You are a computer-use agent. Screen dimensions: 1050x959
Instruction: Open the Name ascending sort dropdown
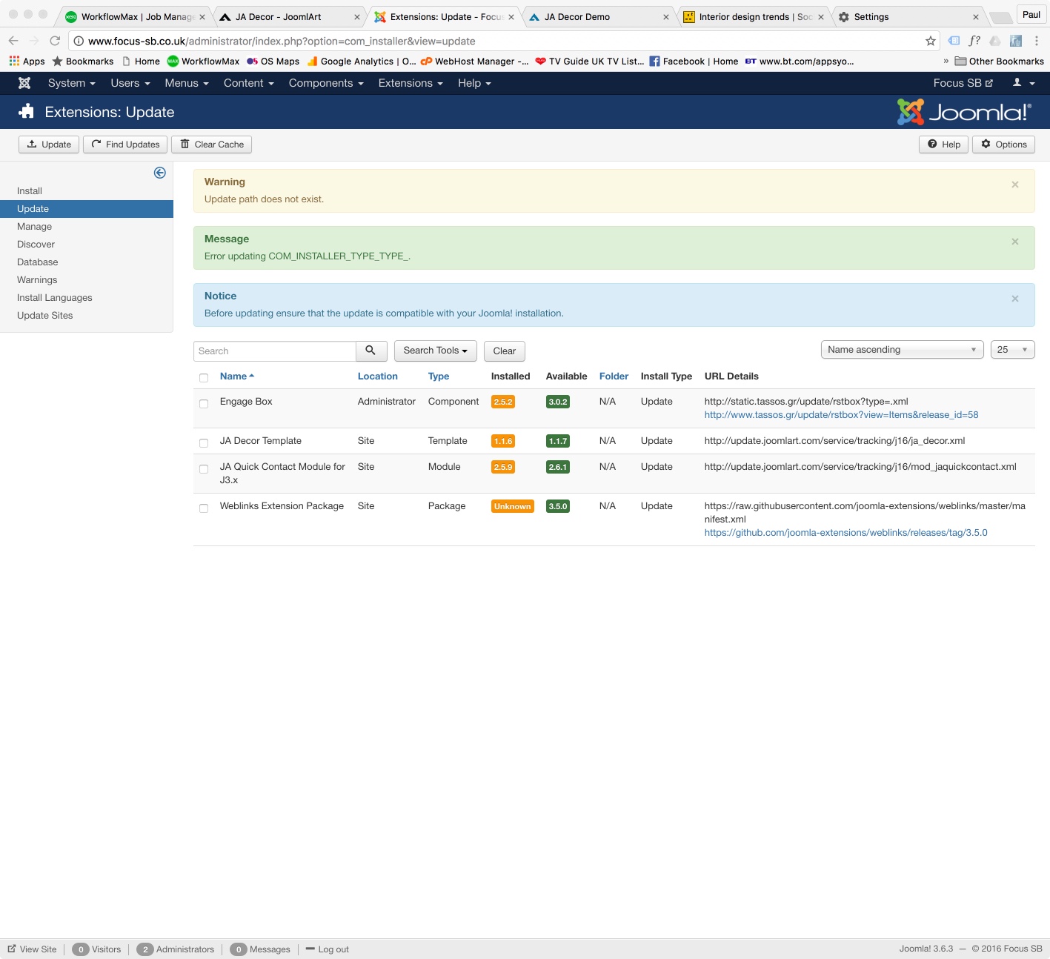(901, 350)
